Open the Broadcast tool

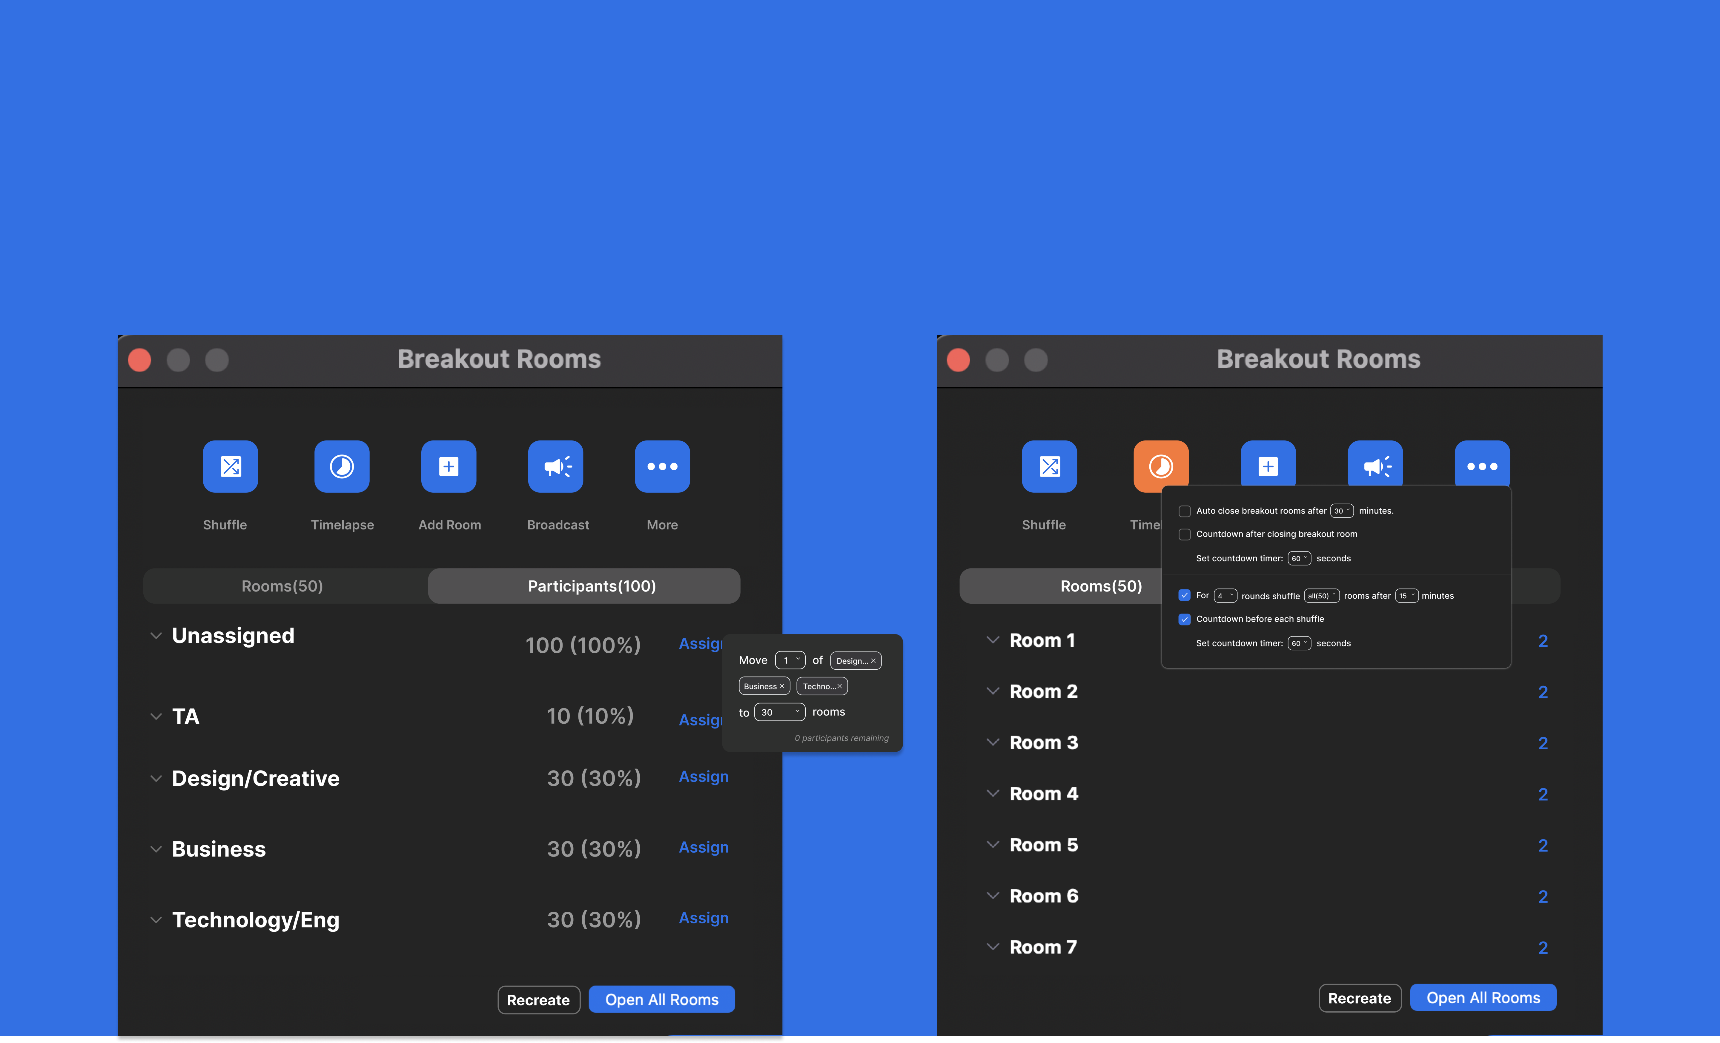(556, 466)
